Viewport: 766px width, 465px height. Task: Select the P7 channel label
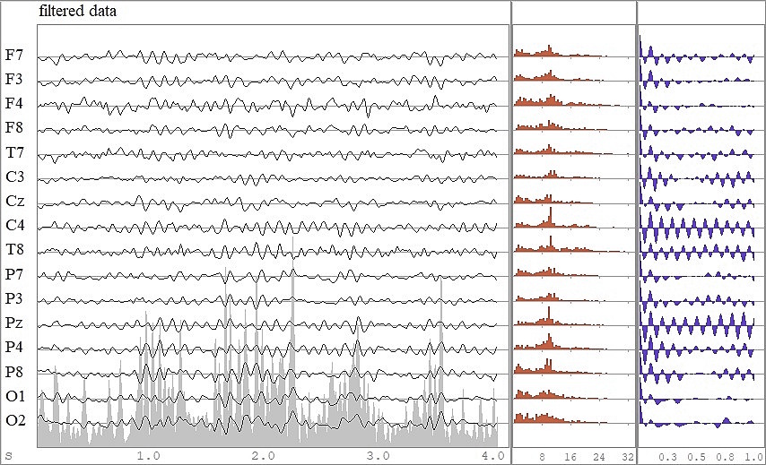pos(14,274)
